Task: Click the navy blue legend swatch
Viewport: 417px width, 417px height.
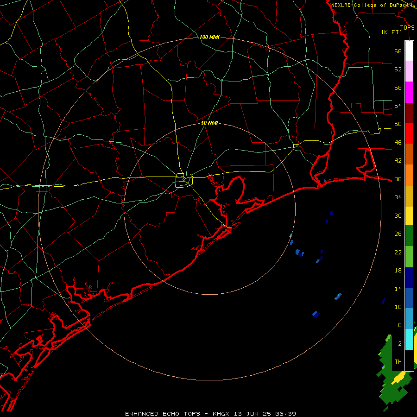Action: pos(409,278)
